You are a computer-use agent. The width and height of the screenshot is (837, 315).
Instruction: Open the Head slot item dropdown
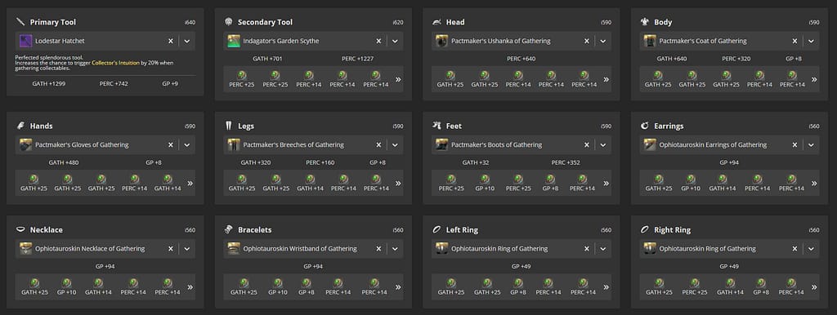tap(602, 41)
